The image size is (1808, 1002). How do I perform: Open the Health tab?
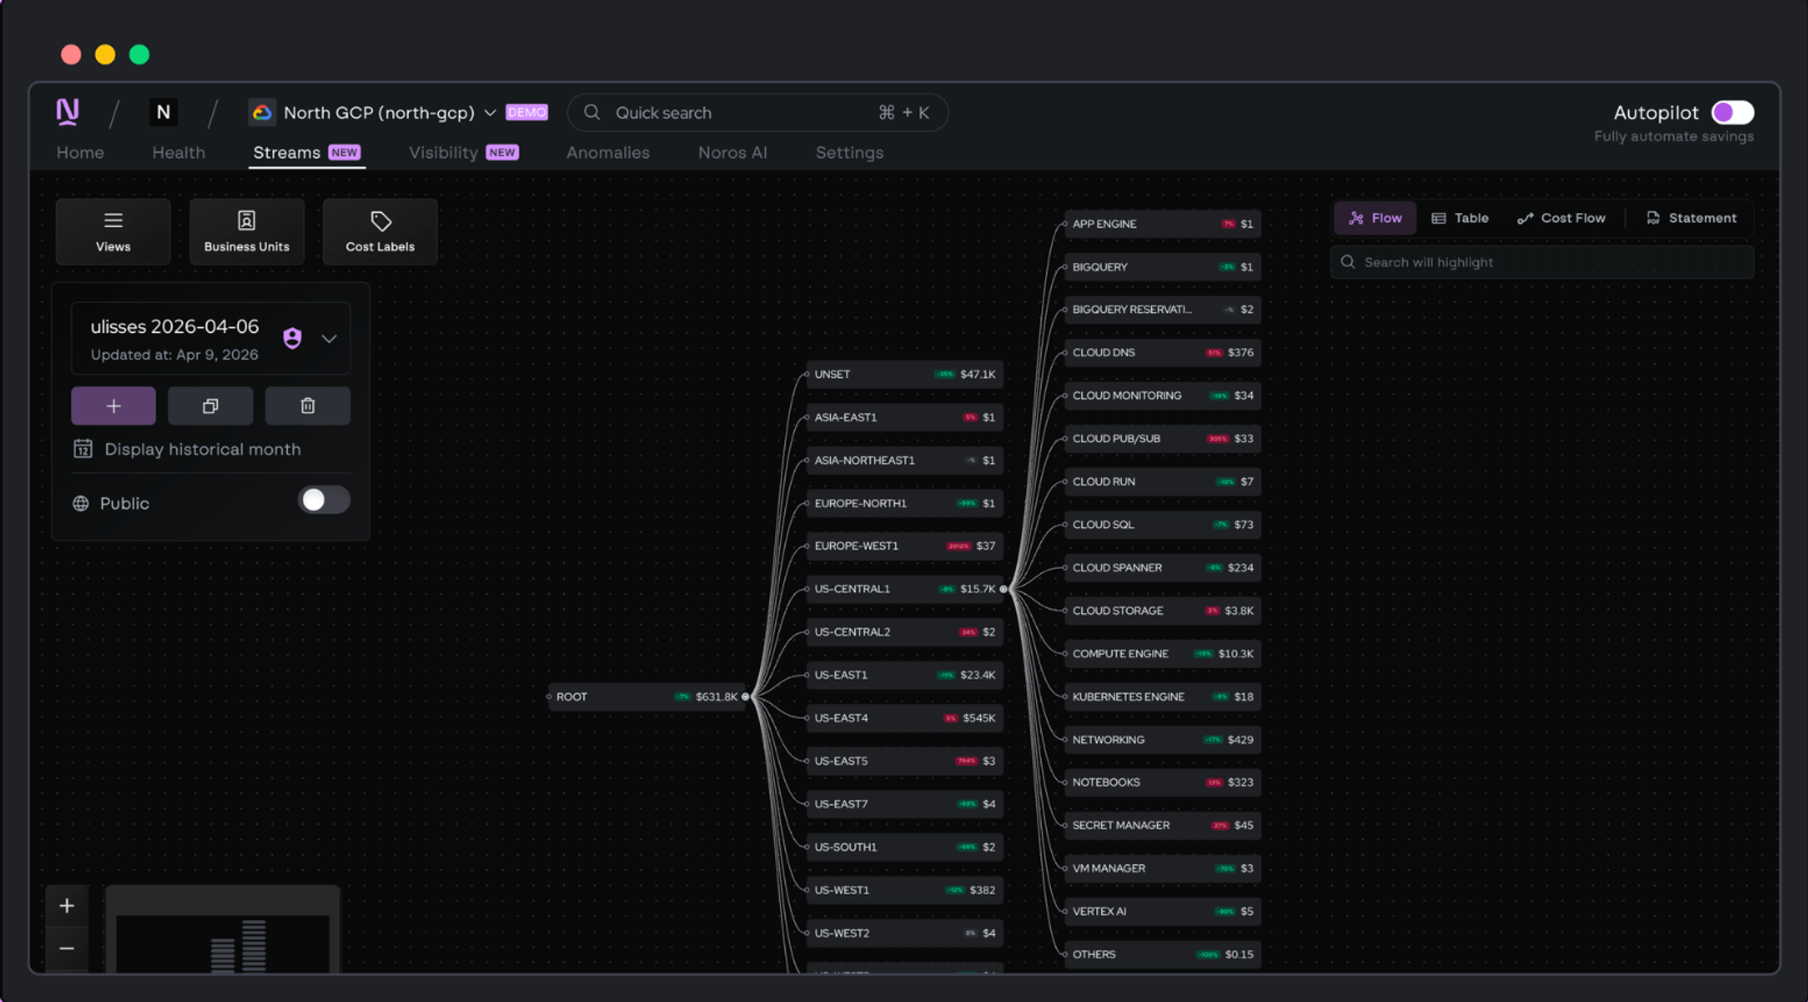point(179,152)
